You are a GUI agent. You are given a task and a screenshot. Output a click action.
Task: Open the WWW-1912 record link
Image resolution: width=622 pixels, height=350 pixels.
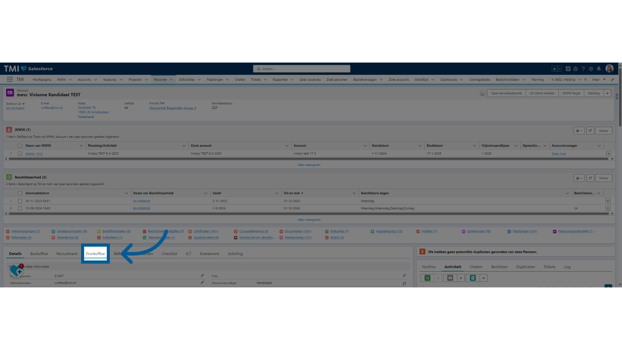coord(34,154)
